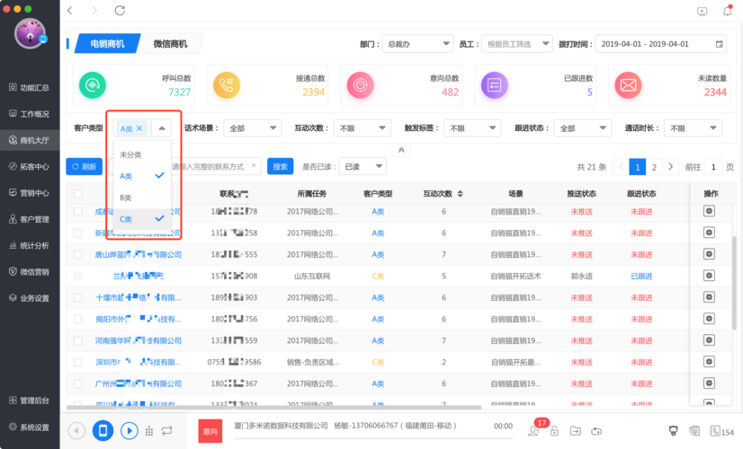The width and height of the screenshot is (743, 449).
Task: Click the 拨打时间 date range field
Action: pyautogui.click(x=661, y=44)
